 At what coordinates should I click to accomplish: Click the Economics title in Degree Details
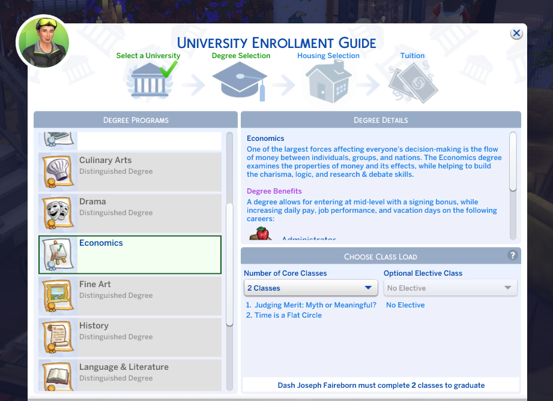click(x=265, y=138)
